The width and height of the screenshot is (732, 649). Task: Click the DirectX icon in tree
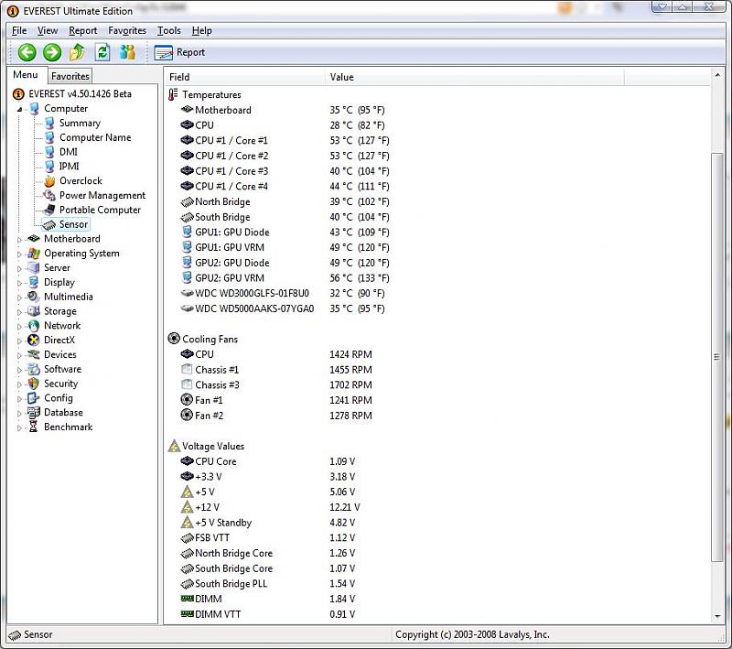pyautogui.click(x=33, y=341)
